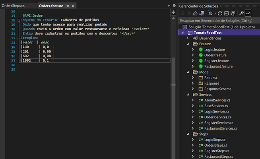Click the Request folder icon
260x159 pixels.
tap(201, 78)
